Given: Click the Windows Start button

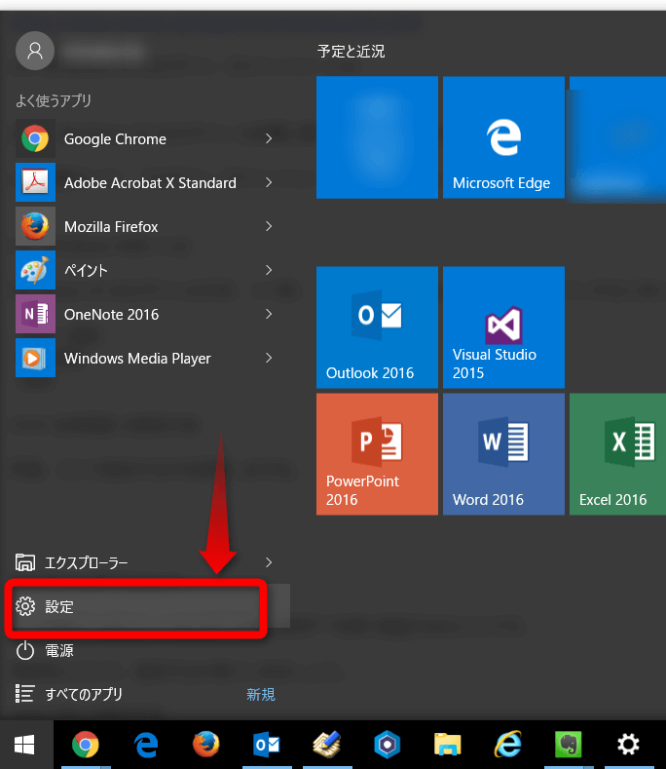Looking at the screenshot, I should click(x=25, y=746).
